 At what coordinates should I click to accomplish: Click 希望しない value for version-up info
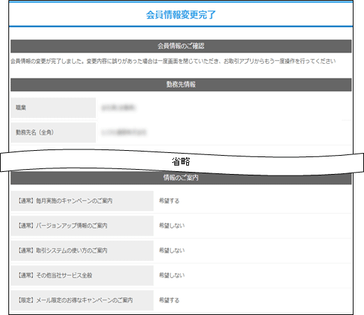[171, 226]
